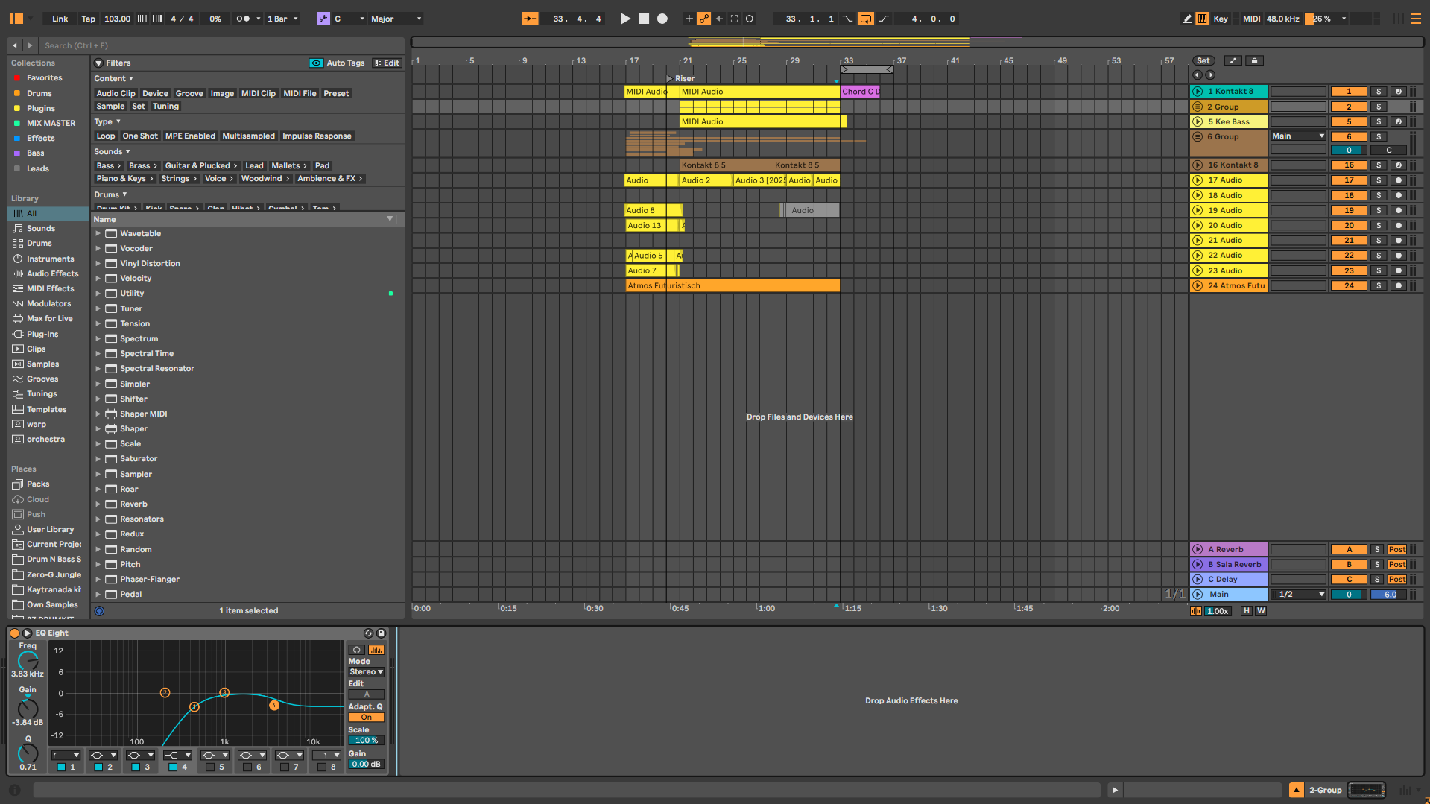This screenshot has width=1430, height=804.
Task: Expand the Reverb folder in browser
Action: (98, 504)
